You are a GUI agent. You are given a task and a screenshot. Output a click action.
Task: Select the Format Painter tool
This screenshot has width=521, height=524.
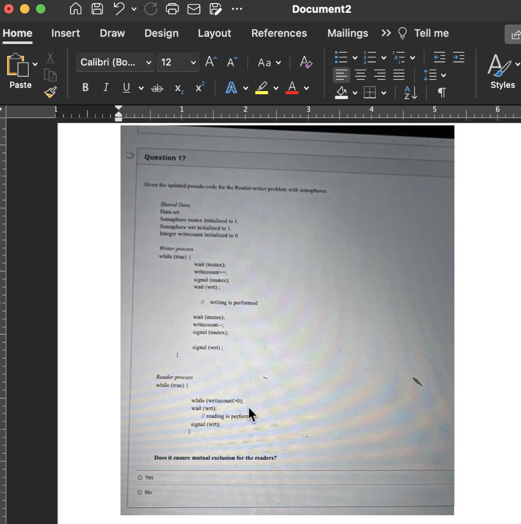[x=50, y=93]
